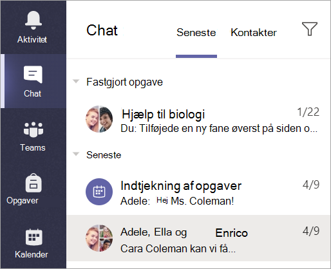Select the Chat speech bubble icon
This screenshot has height=269, width=331.
click(x=33, y=75)
